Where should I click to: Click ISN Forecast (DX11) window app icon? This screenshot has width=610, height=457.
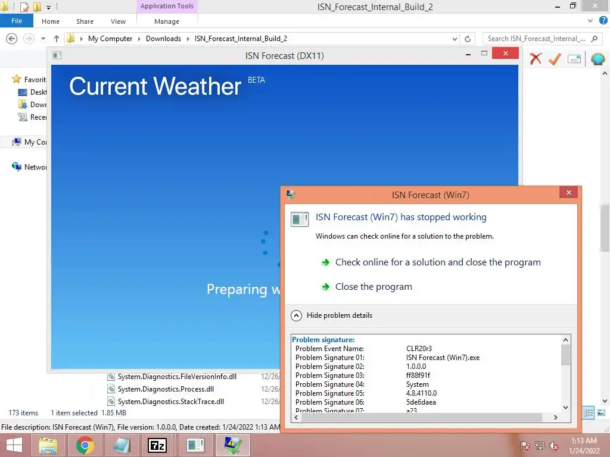pyautogui.click(x=57, y=55)
